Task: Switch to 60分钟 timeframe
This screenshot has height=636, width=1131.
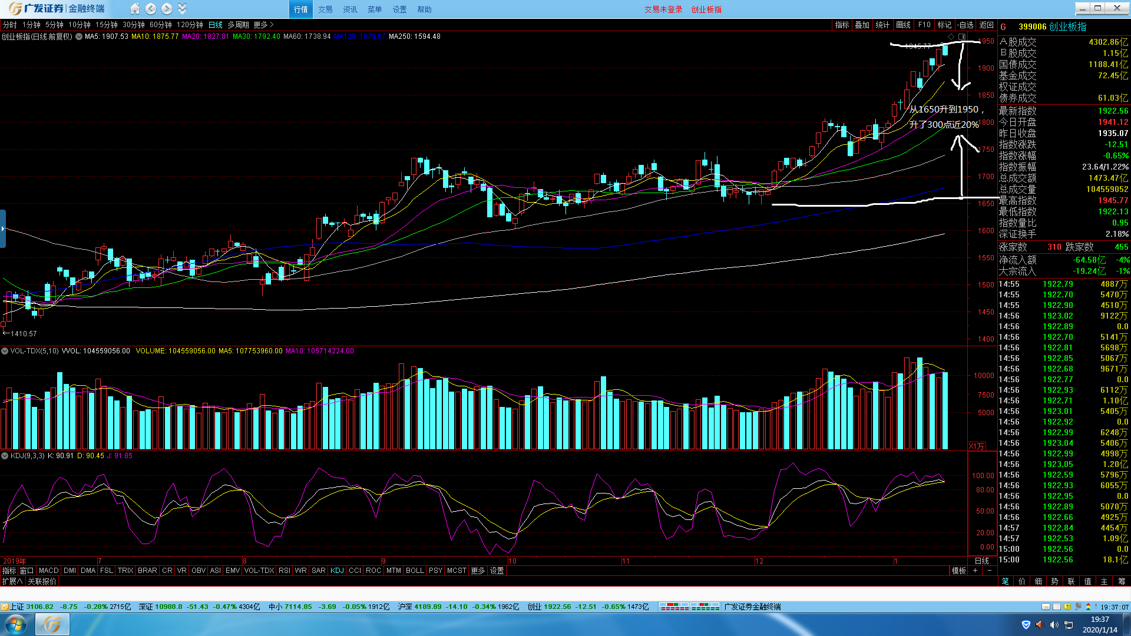Action: pyautogui.click(x=160, y=25)
